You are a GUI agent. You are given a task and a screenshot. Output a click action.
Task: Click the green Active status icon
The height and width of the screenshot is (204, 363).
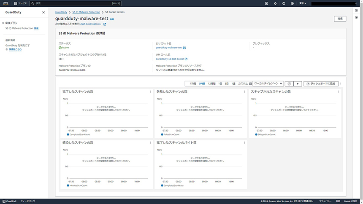tap(60, 48)
